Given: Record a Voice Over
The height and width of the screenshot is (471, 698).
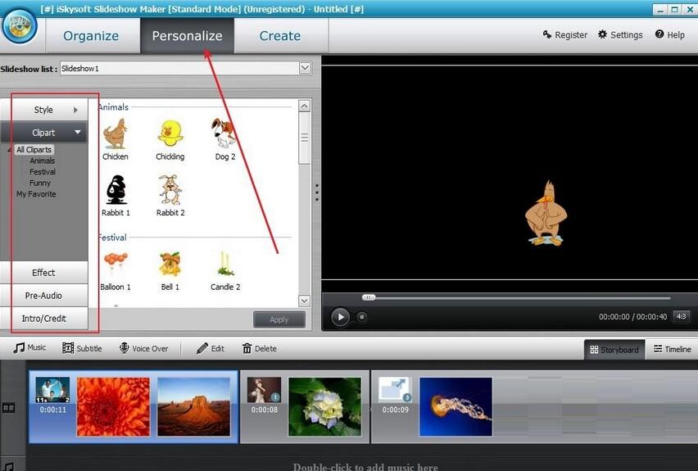Looking at the screenshot, I should [144, 348].
